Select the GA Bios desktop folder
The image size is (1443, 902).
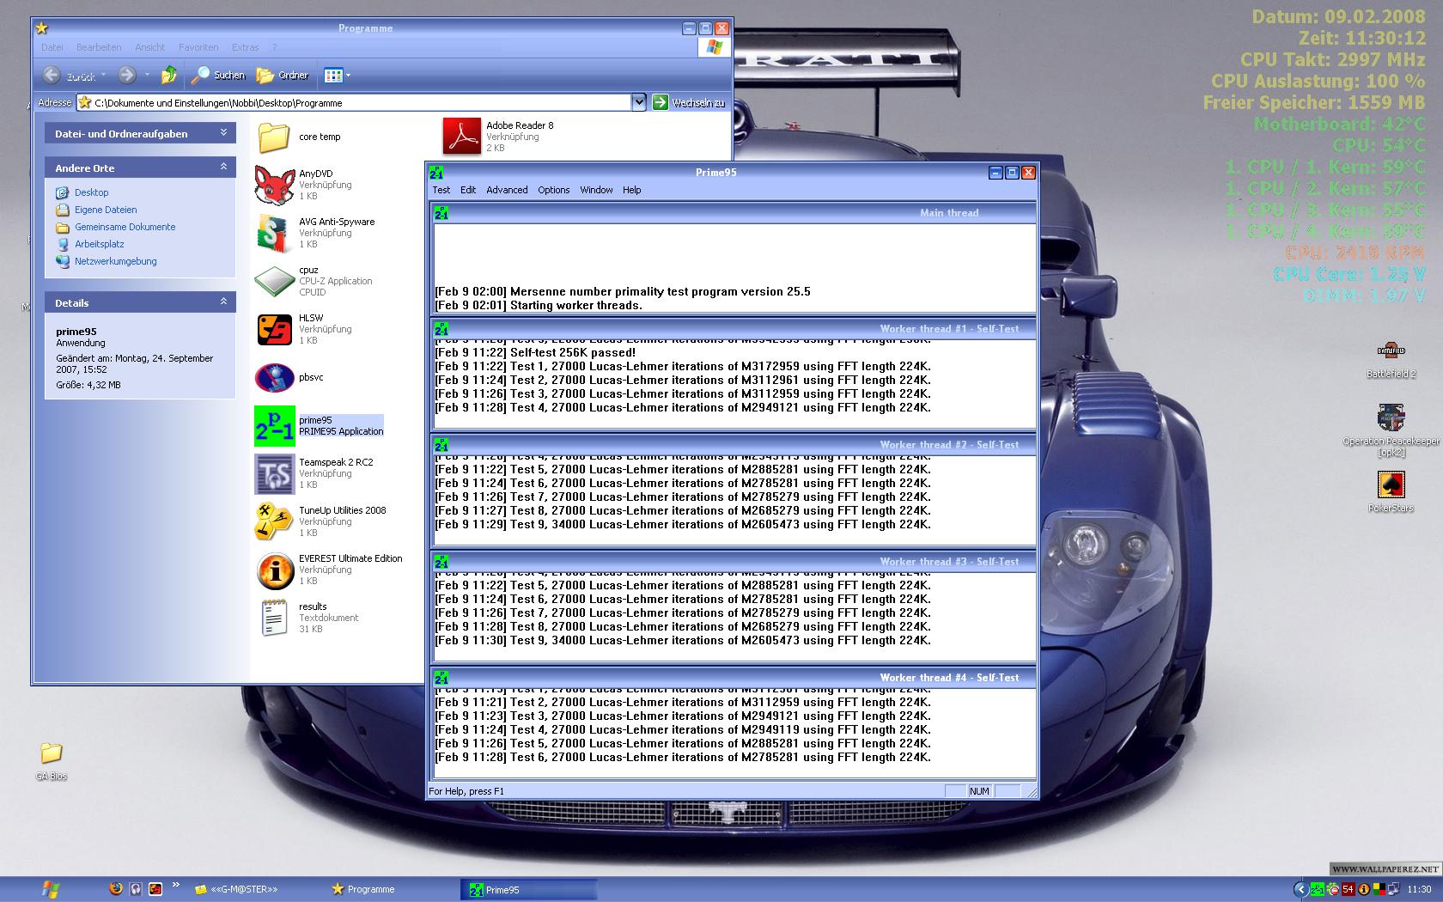(52, 753)
